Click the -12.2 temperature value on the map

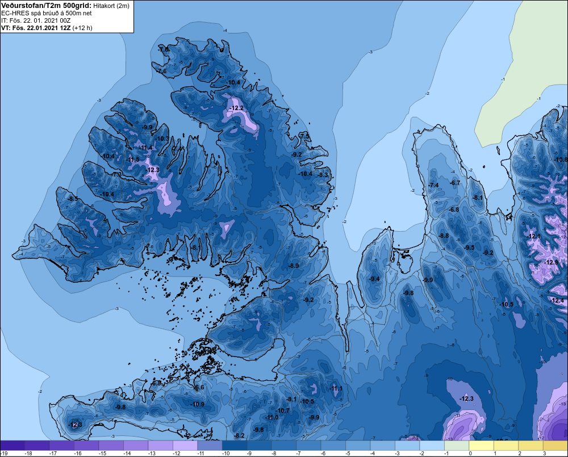click(237, 108)
